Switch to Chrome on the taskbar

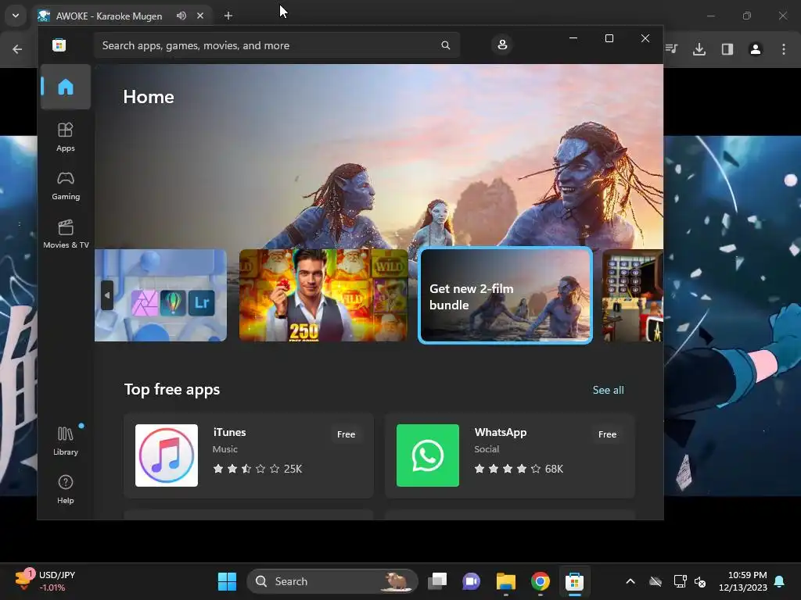pos(540,581)
